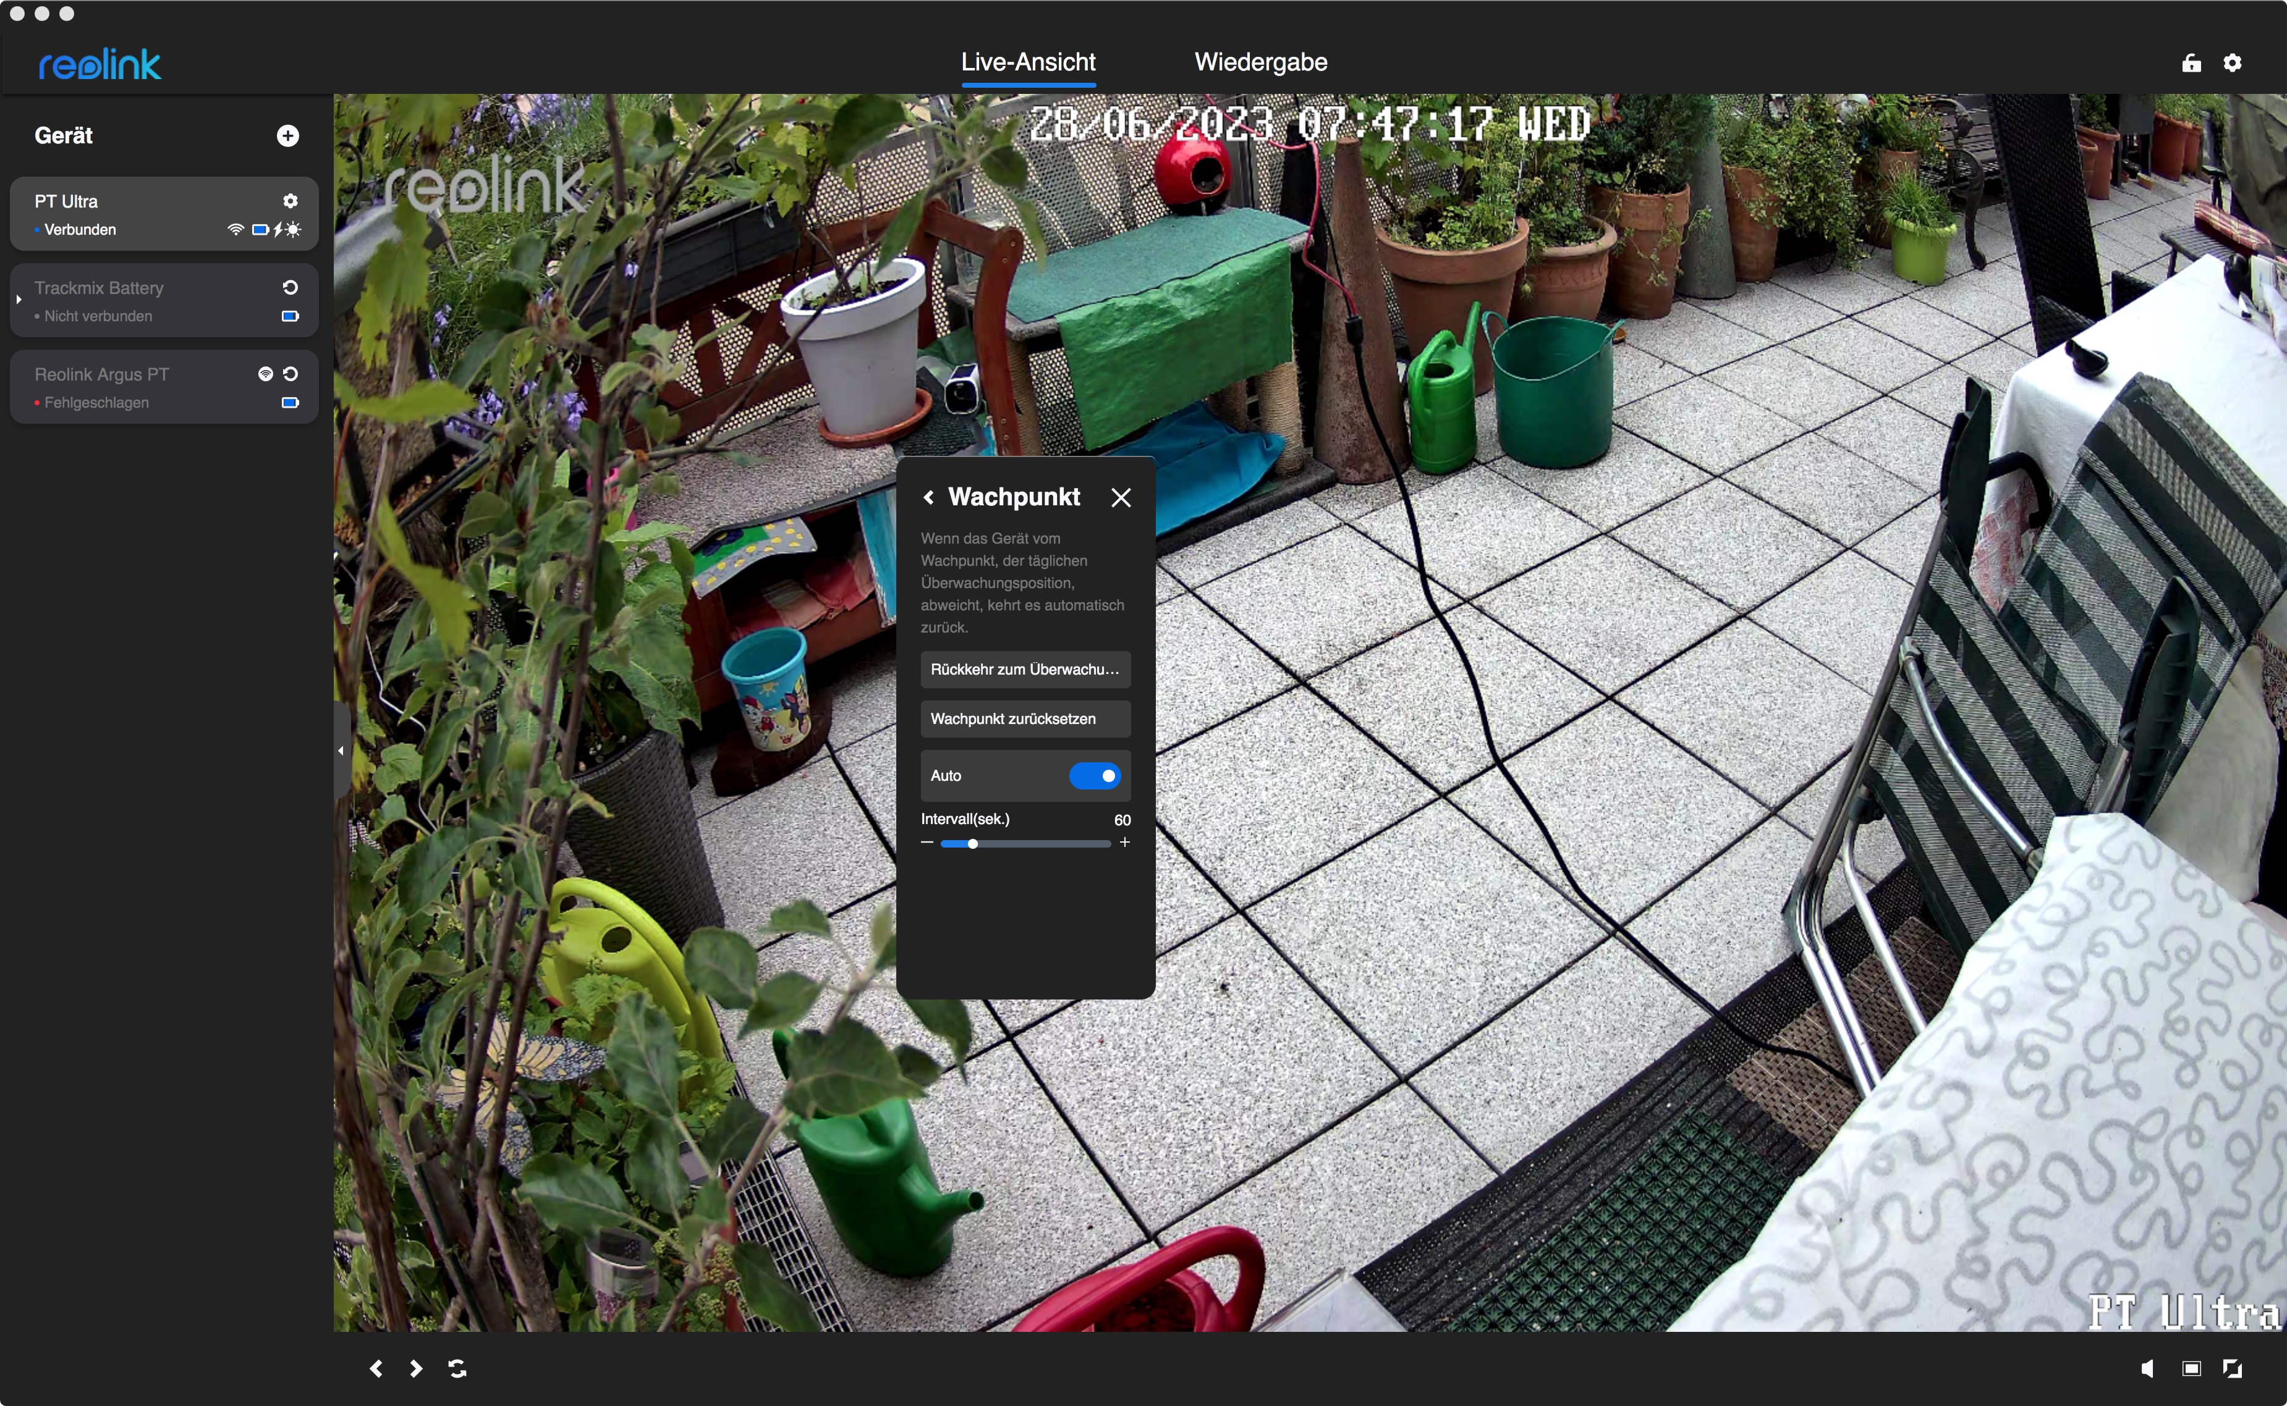
Task: Click Rückkehr zum Überwachungspunkt button
Action: [x=1024, y=670]
